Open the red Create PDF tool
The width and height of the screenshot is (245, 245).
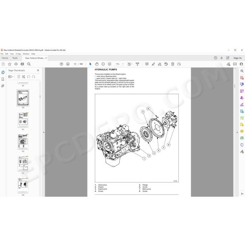coord(242,78)
